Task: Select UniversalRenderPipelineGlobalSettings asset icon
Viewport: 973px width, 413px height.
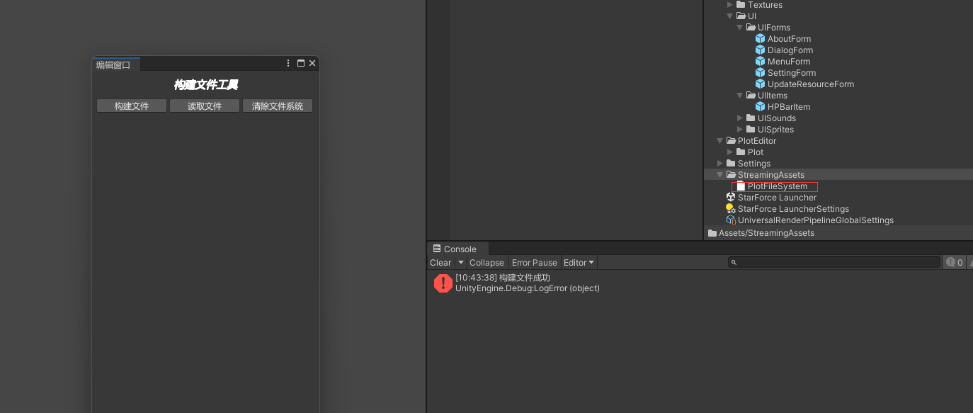Action: (x=731, y=220)
